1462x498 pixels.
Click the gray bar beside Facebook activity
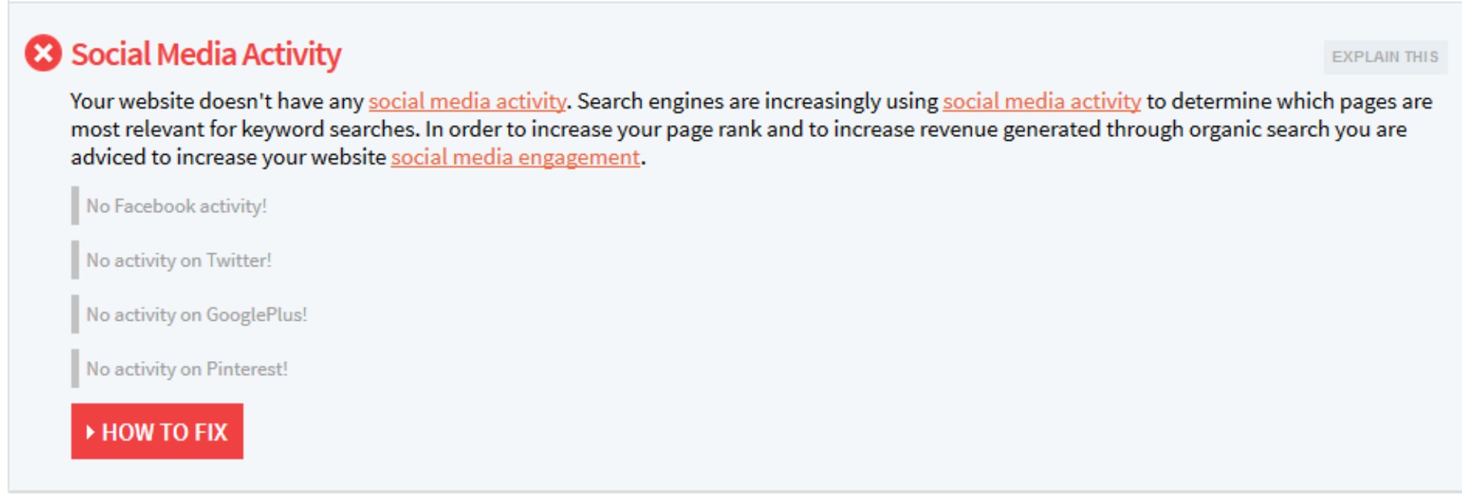[75, 205]
